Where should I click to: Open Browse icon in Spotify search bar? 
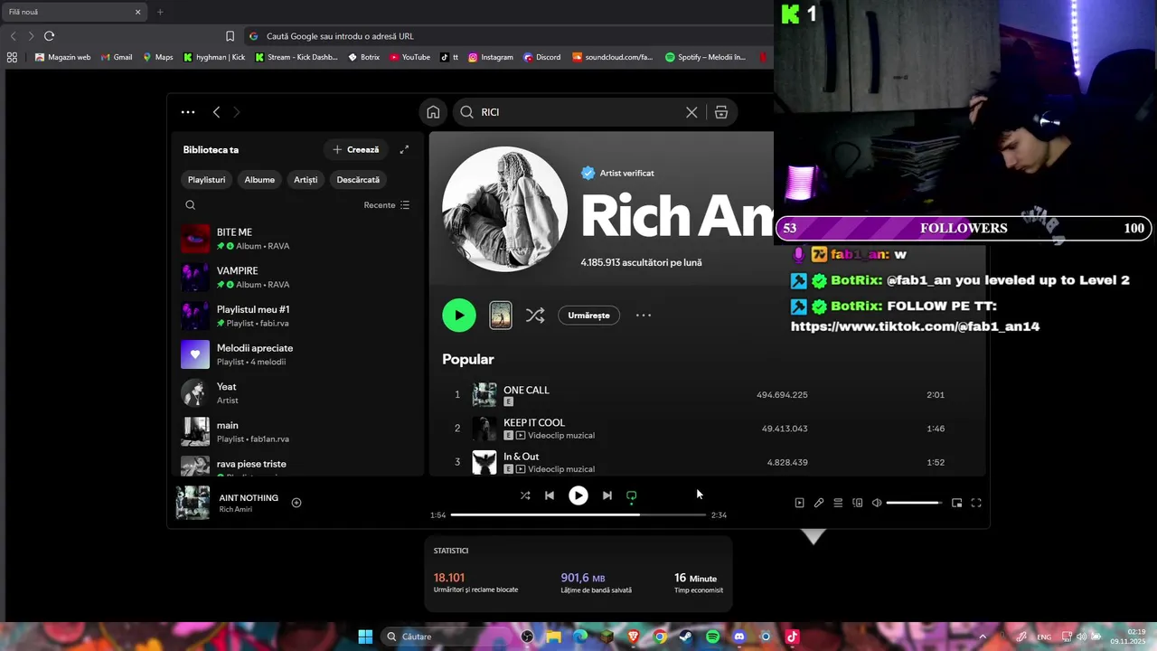tap(720, 112)
